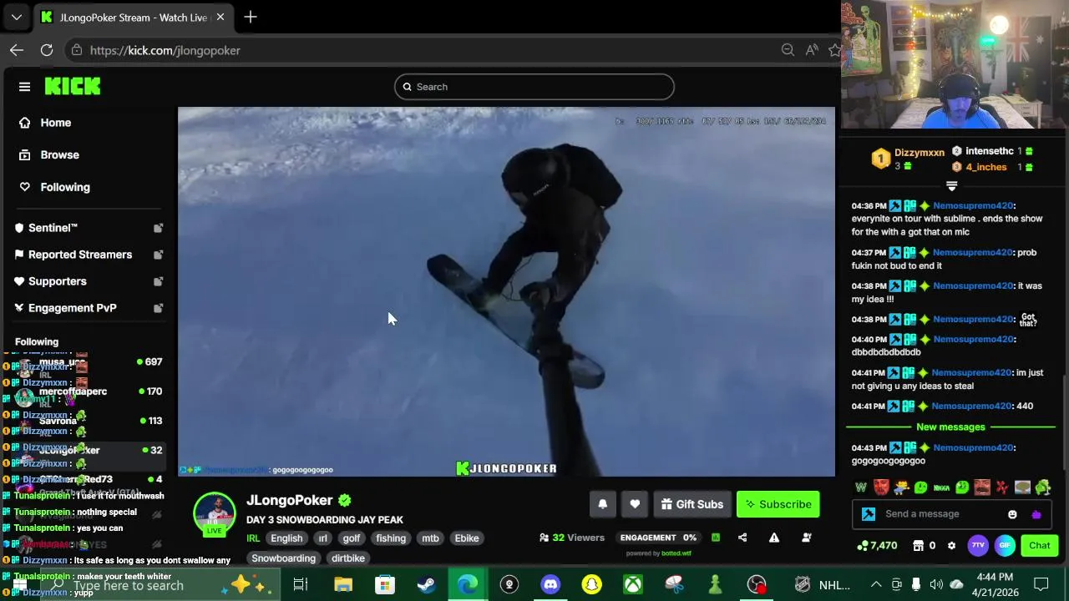Click the zoom magnifier in address bar
Image resolution: width=1069 pixels, height=601 pixels.
coord(788,50)
